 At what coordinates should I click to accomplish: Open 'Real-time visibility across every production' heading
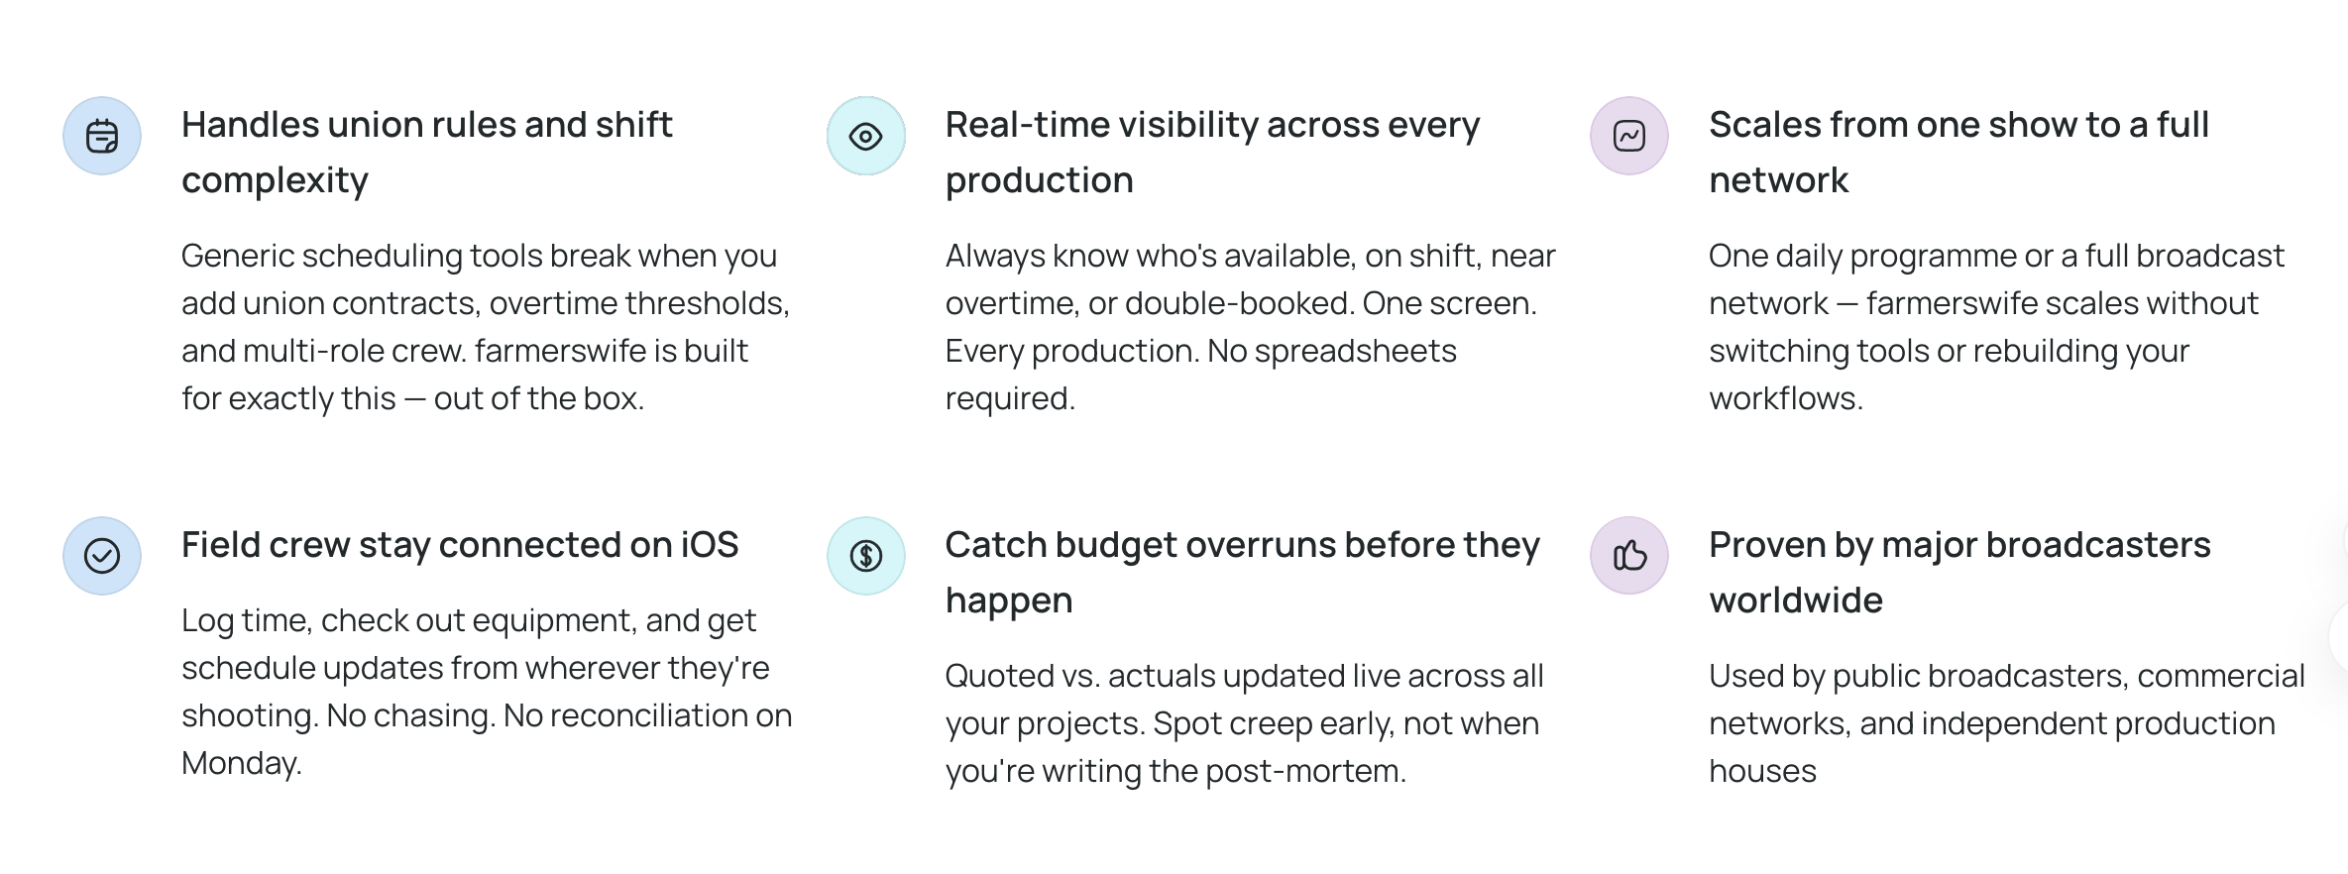click(x=1211, y=152)
